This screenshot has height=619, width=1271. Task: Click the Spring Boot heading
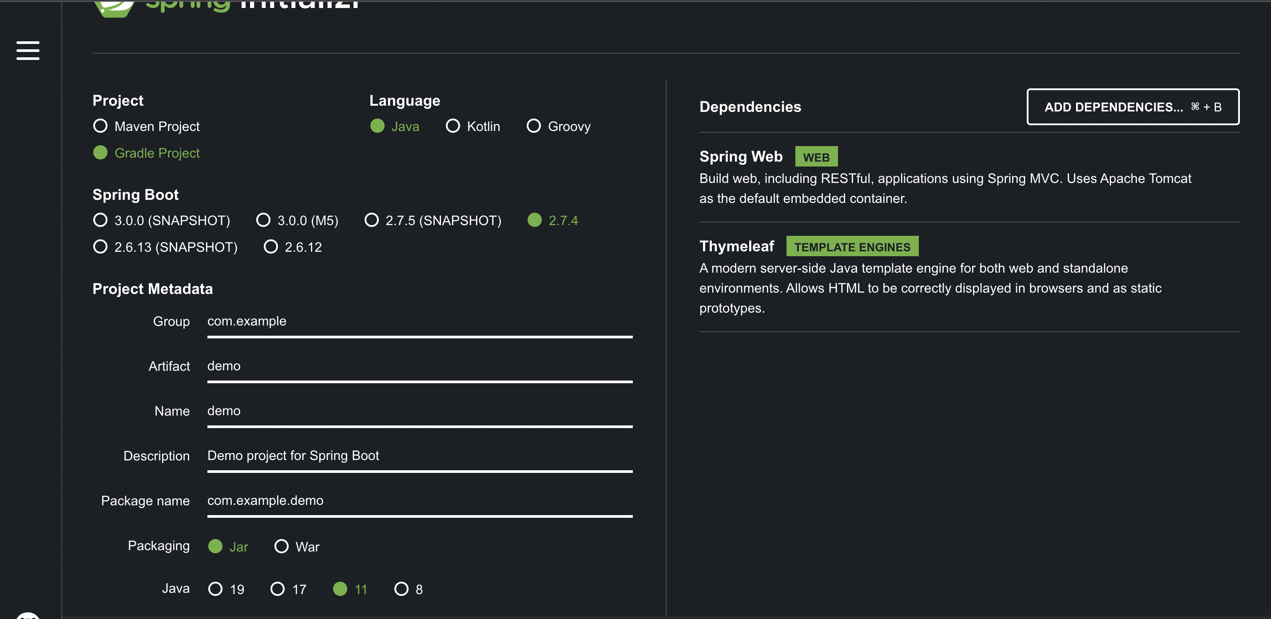[x=135, y=195]
